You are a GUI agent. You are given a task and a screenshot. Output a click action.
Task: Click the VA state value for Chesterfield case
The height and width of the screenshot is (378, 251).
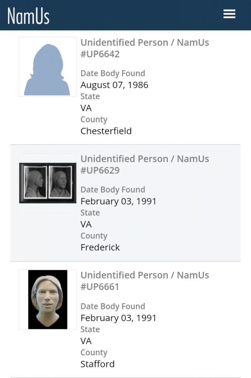pos(86,108)
